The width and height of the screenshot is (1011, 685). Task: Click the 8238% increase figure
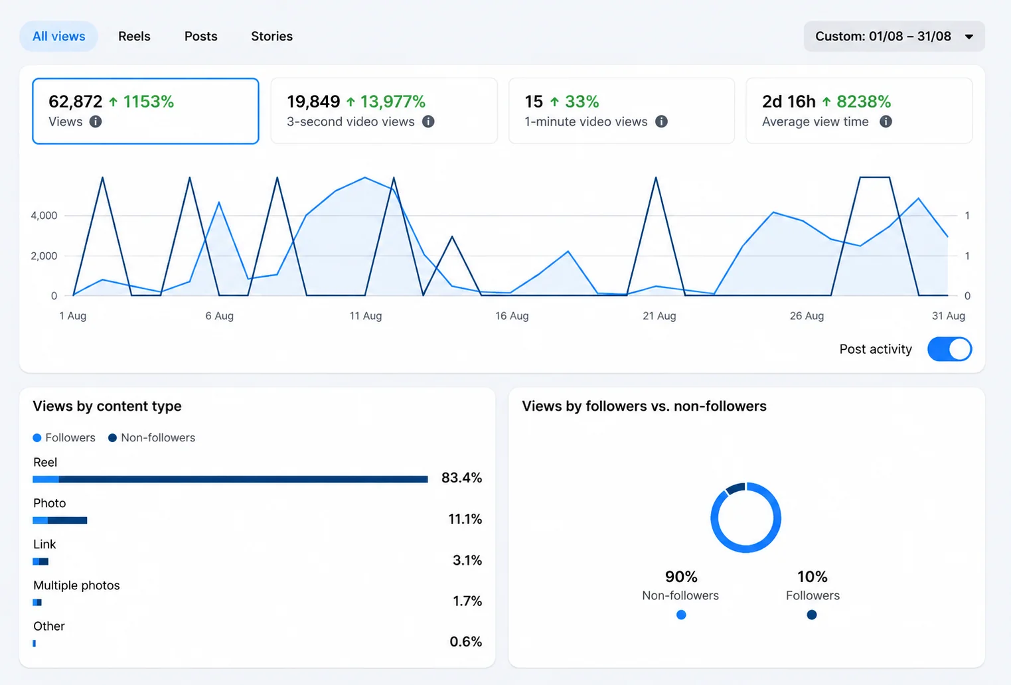[x=864, y=102]
